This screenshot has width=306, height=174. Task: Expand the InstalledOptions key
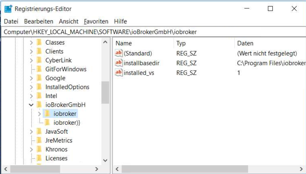31,87
